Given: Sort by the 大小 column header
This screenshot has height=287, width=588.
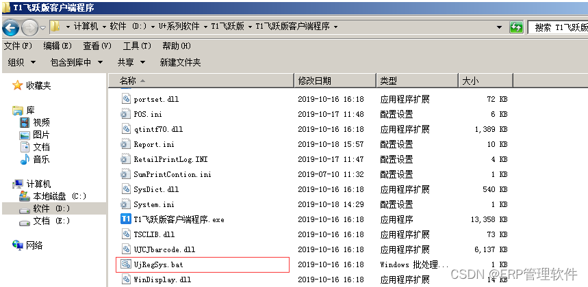Looking at the screenshot, I should 485,81.
